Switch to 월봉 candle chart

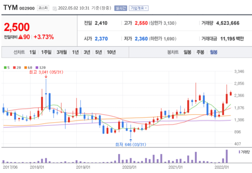pyautogui.click(x=214, y=52)
